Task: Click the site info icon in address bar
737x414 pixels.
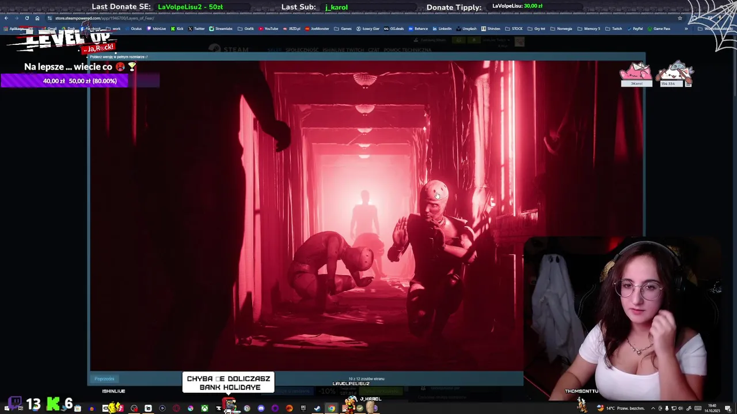Action: [x=50, y=18]
